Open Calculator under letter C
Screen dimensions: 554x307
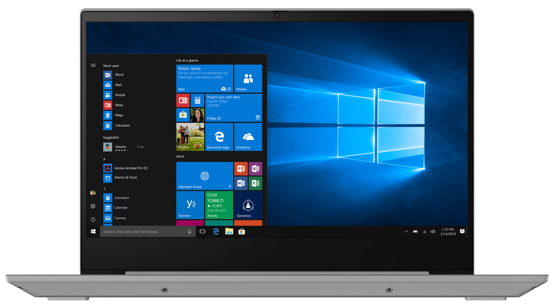click(116, 198)
